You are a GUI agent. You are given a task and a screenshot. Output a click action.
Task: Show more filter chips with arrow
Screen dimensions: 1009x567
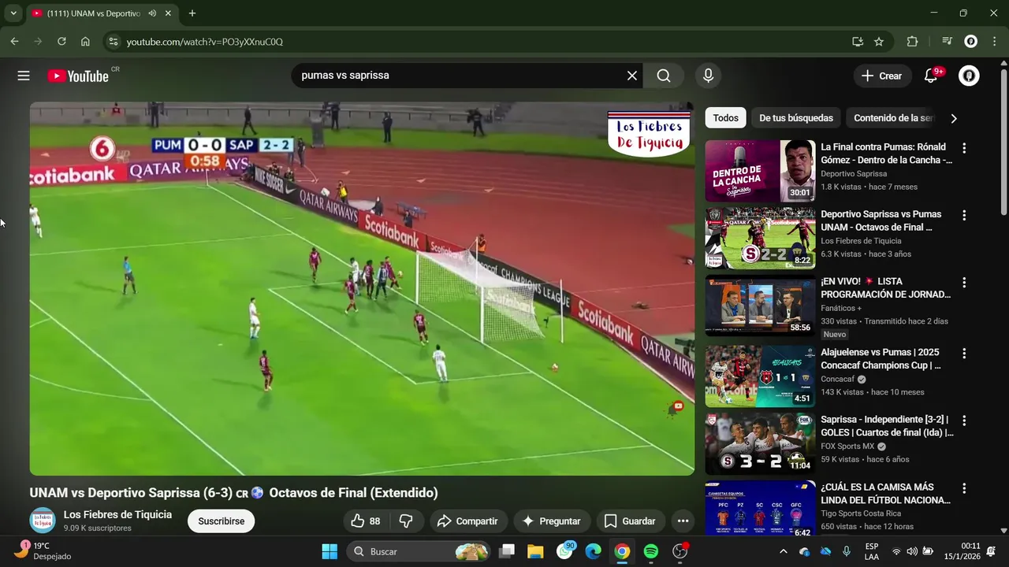(x=954, y=118)
